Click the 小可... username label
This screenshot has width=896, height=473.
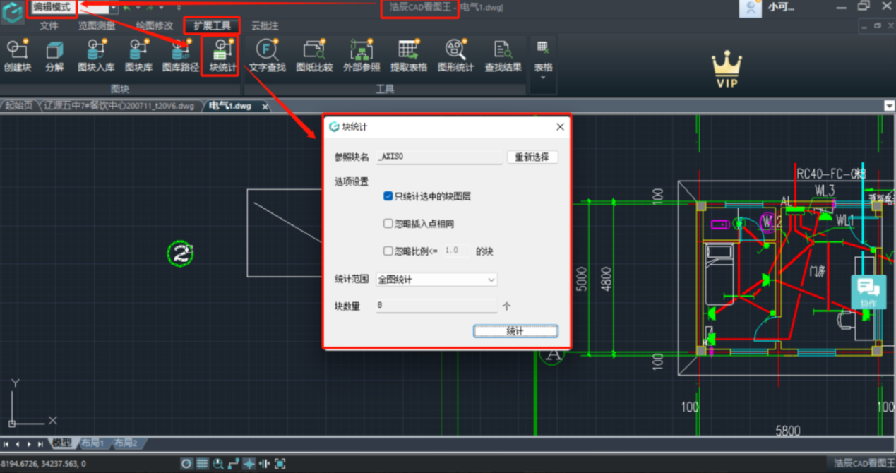781,8
